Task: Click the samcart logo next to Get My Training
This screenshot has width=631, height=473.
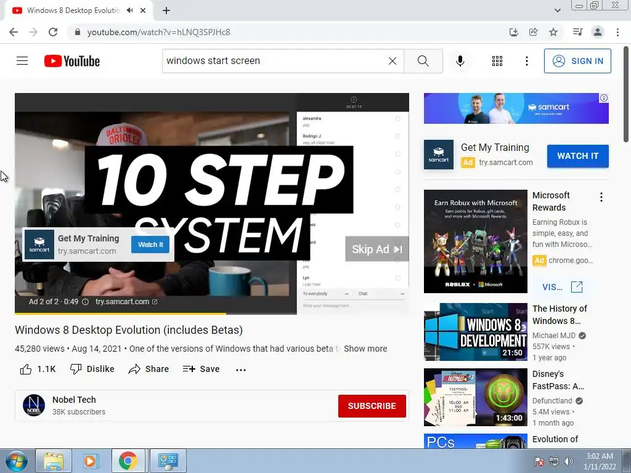Action: 438,155
